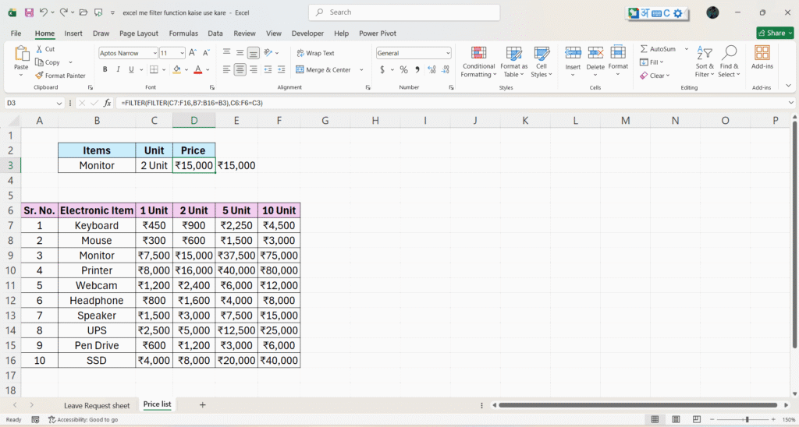Switch to the View tab
The height and width of the screenshot is (427, 799).
coord(274,33)
